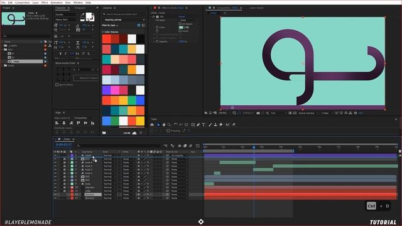Image resolution: width=402 pixels, height=226 pixels.
Task: Click Reset link for Fill effect
Action: [x=182, y=17]
